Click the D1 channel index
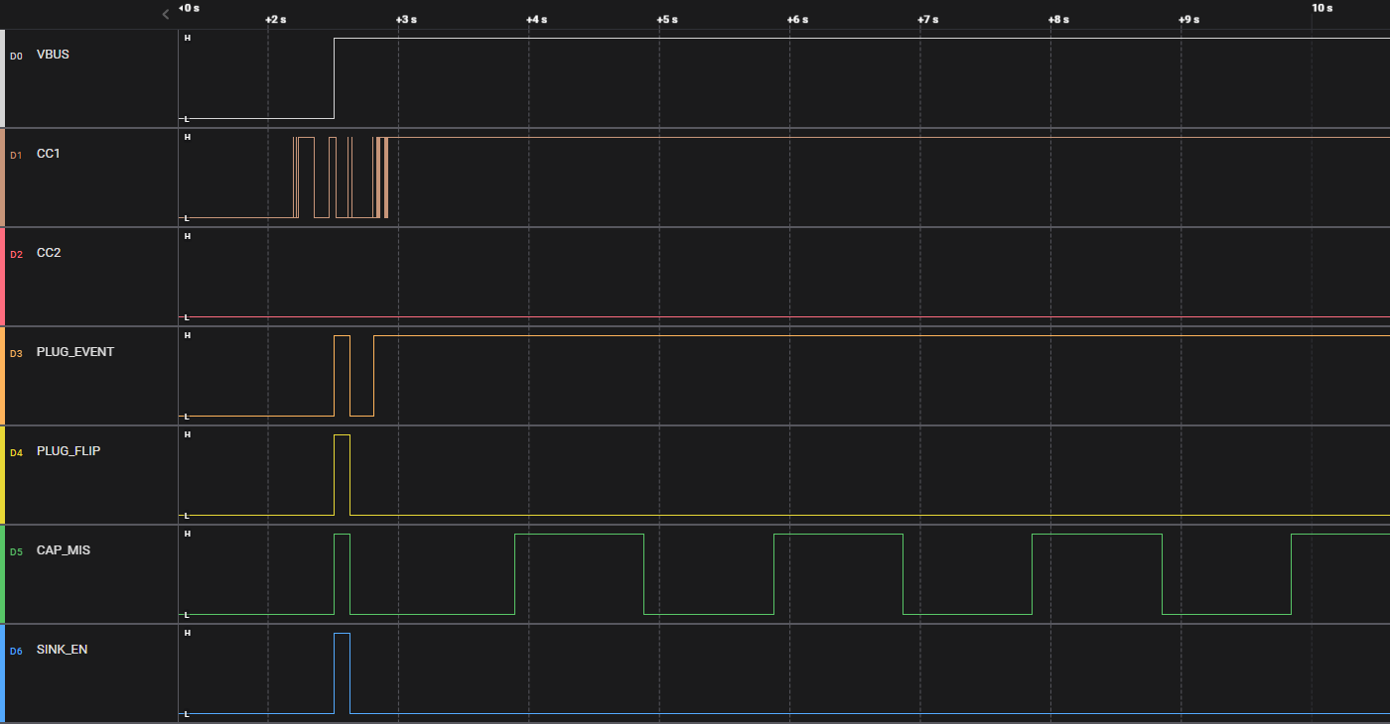1390x724 pixels. 16,155
